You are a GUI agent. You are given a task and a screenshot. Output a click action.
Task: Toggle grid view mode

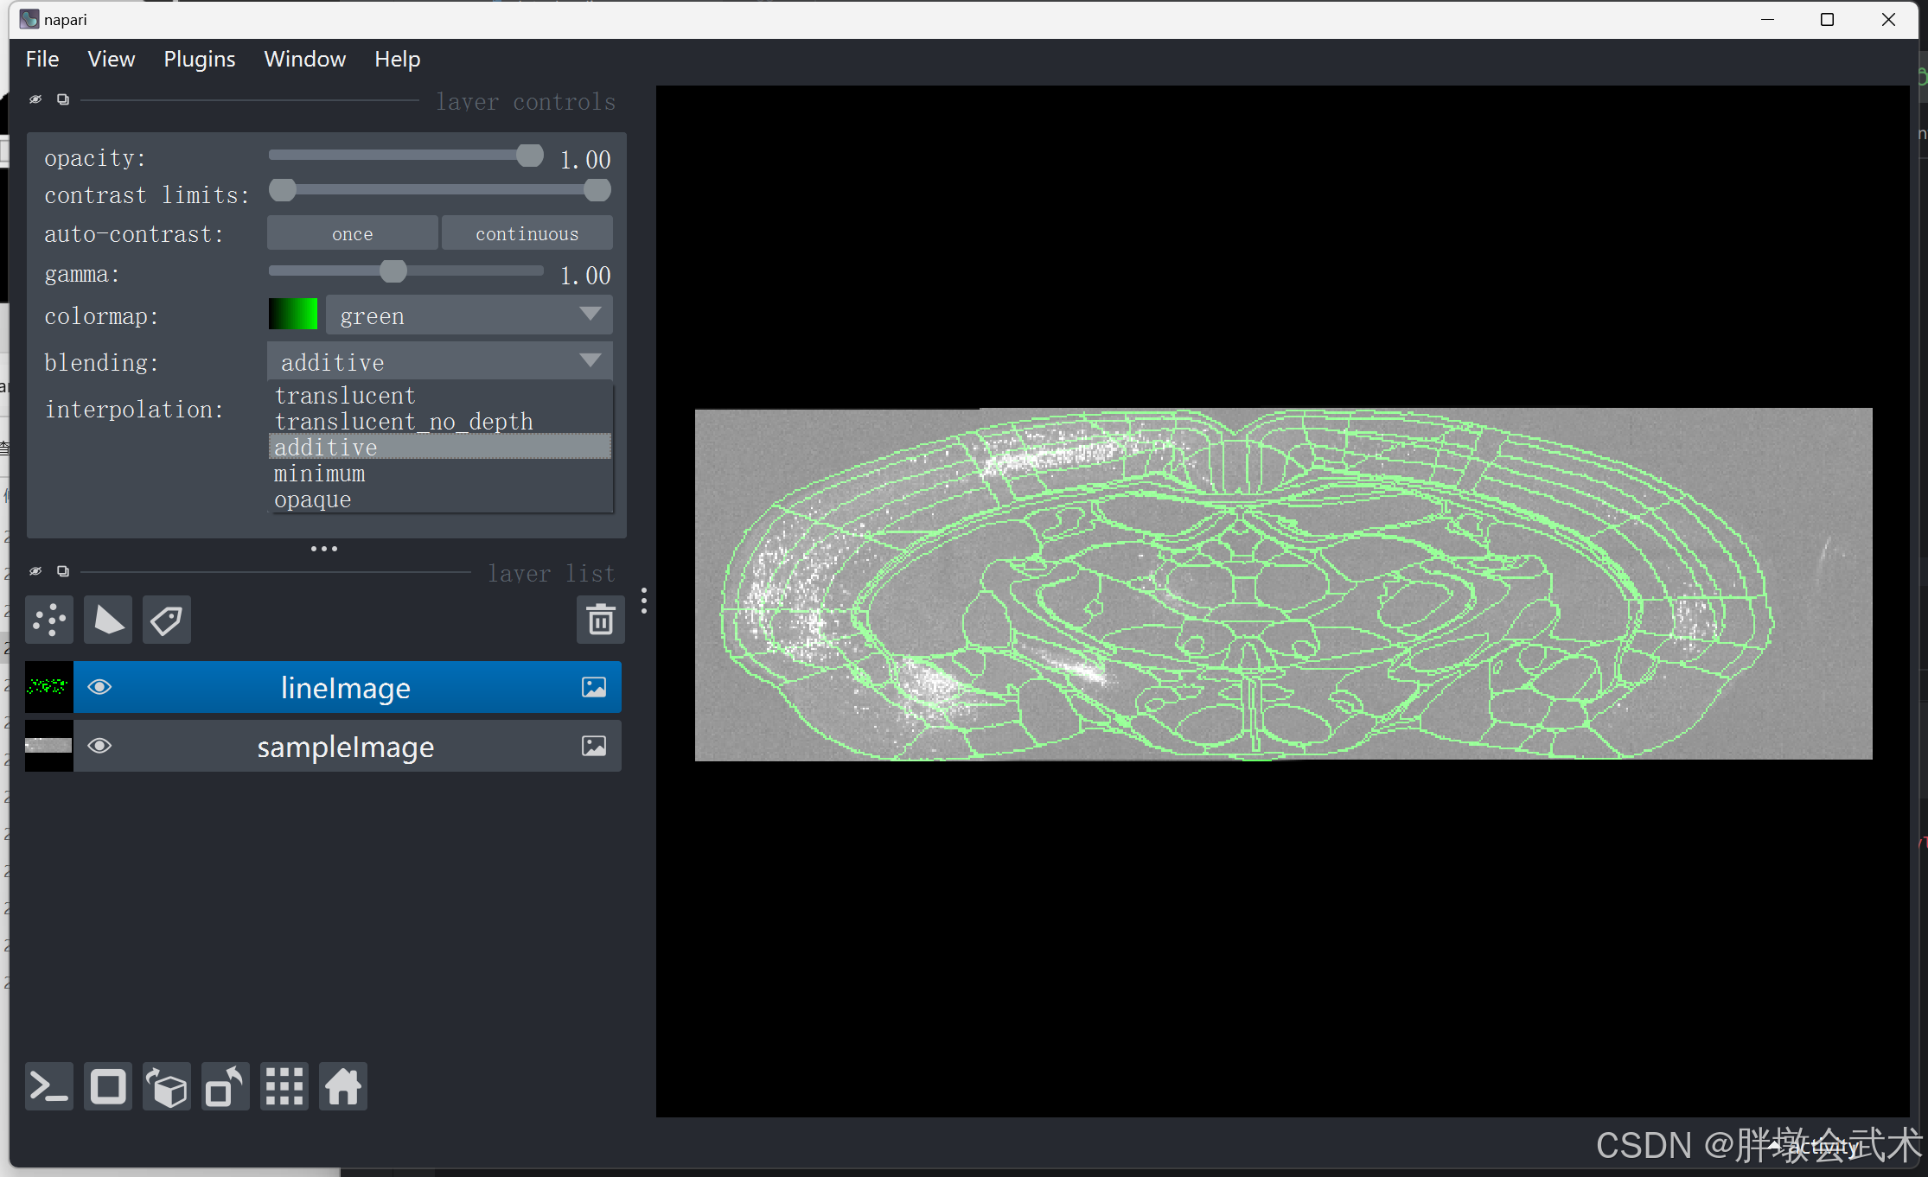pyautogui.click(x=284, y=1087)
